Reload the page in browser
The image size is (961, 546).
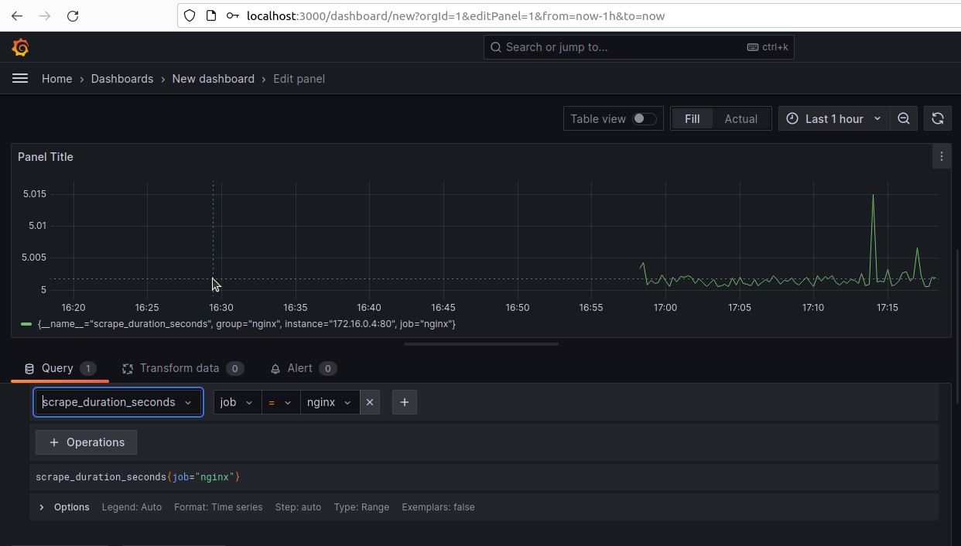point(73,15)
